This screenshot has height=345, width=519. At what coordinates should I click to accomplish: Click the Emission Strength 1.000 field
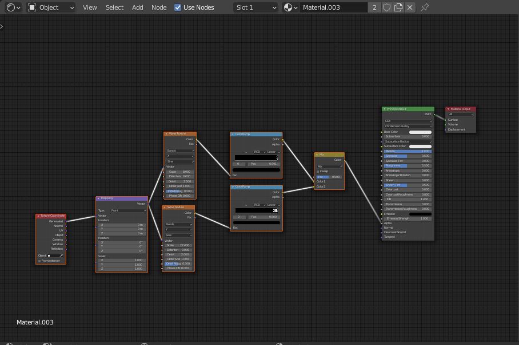(408, 218)
